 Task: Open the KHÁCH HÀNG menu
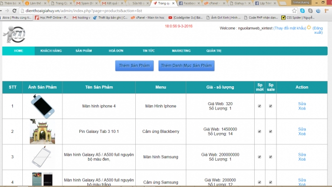(x=51, y=51)
